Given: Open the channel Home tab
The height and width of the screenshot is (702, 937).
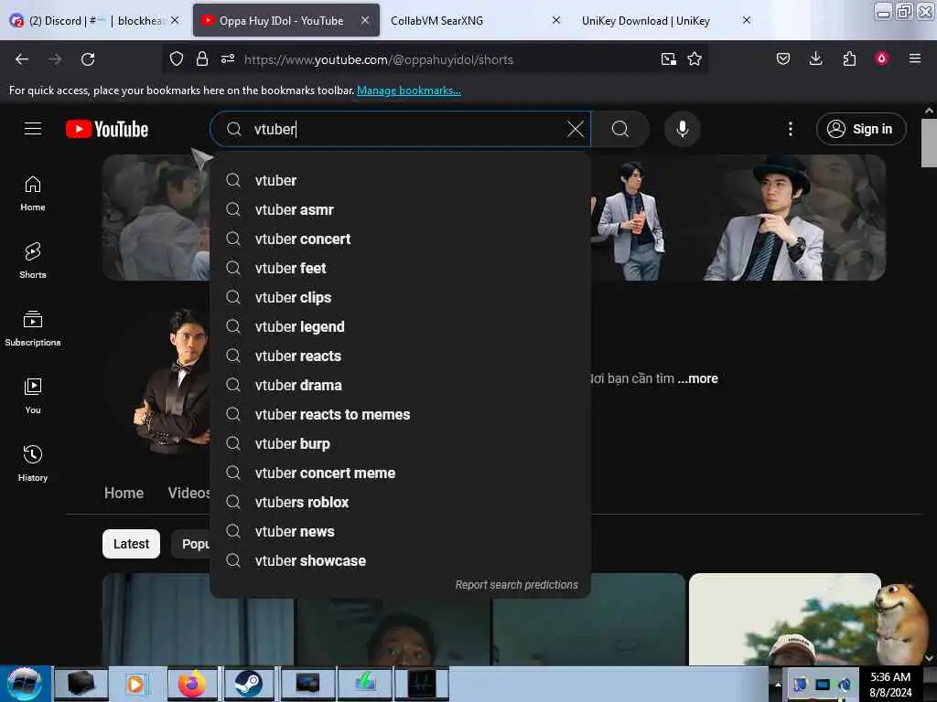Looking at the screenshot, I should pyautogui.click(x=124, y=493).
